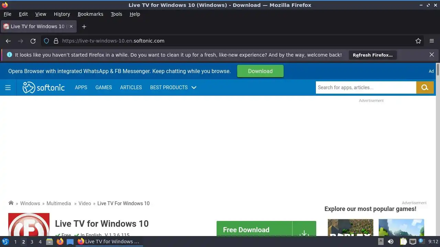This screenshot has width=440, height=247.
Task: Dismiss the Firefox refresh notification bar
Action: coord(432,55)
